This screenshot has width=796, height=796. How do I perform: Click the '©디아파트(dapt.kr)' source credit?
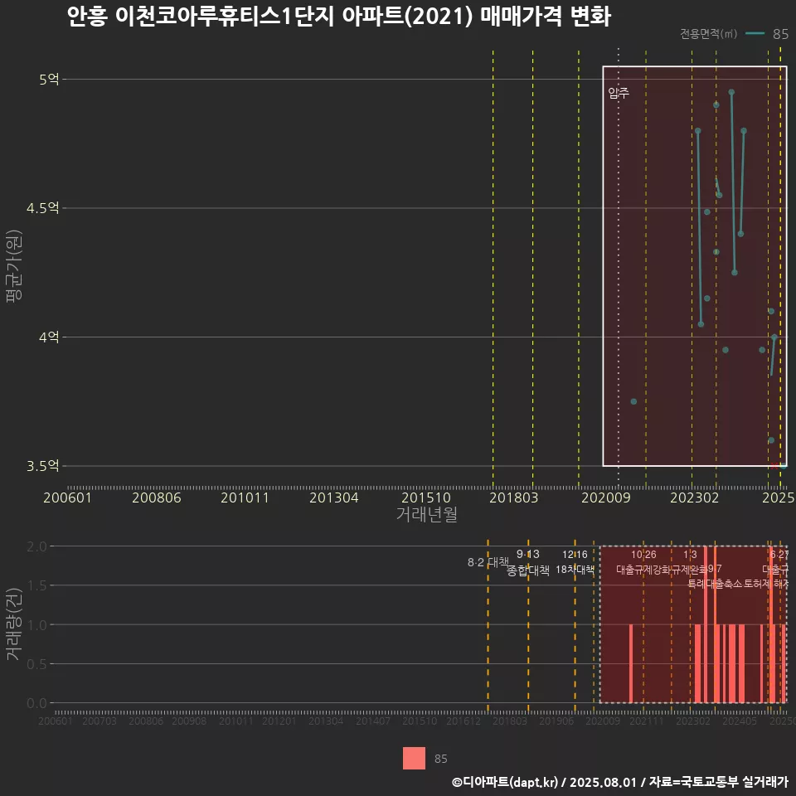pos(505,782)
